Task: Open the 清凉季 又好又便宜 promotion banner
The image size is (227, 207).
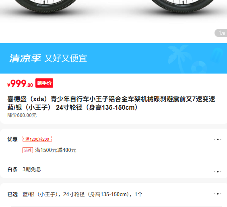Action: 113,58
